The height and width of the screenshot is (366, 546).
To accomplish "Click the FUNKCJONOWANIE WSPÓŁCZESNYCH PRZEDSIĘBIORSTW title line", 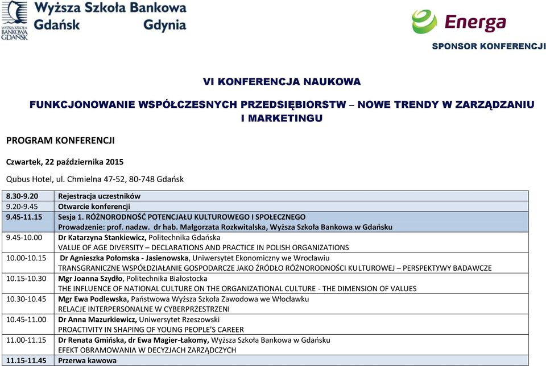I will point(282,104).
